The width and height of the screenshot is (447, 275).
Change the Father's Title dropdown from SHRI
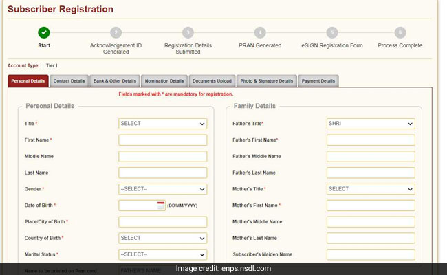(x=371, y=124)
